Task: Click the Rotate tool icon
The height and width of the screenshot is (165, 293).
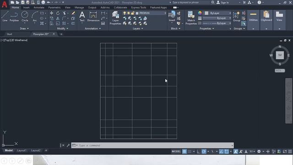Action: tap(58, 13)
